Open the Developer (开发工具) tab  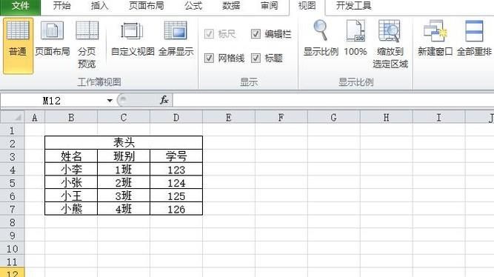(353, 6)
